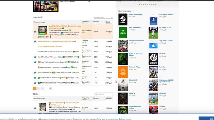Open product thumbnail in the PROMARKET listing

tap(42, 30)
